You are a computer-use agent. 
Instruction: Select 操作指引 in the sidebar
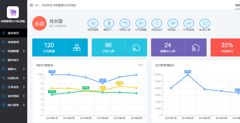tap(14, 60)
